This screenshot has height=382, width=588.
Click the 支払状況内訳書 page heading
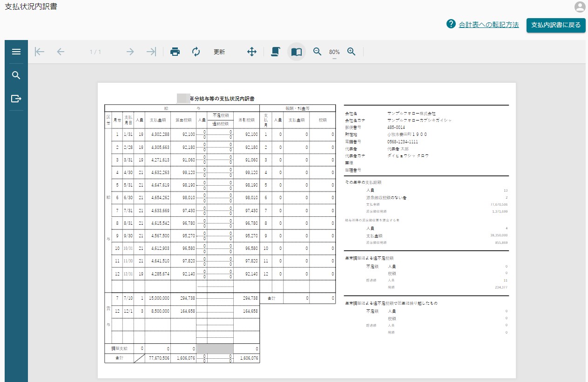[x=31, y=7]
